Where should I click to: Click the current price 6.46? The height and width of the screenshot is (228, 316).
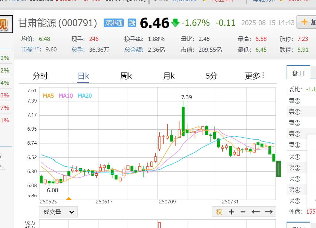pyautogui.click(x=154, y=23)
